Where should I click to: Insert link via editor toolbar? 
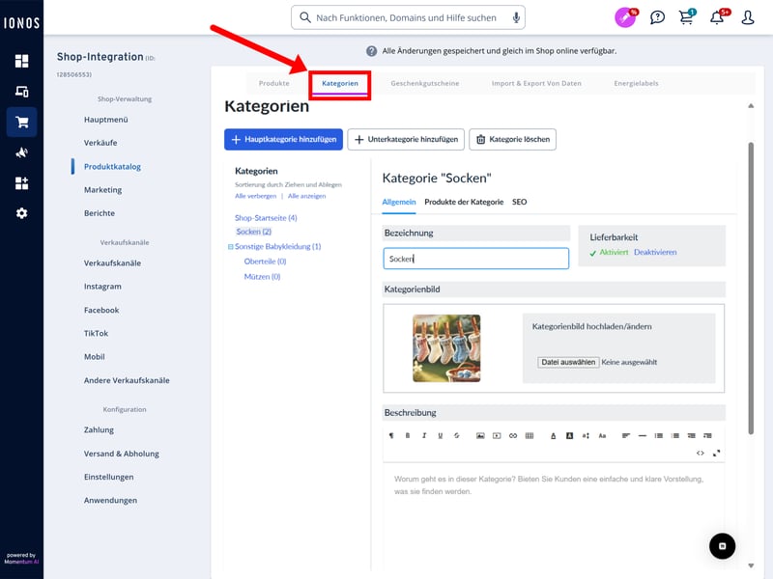513,436
